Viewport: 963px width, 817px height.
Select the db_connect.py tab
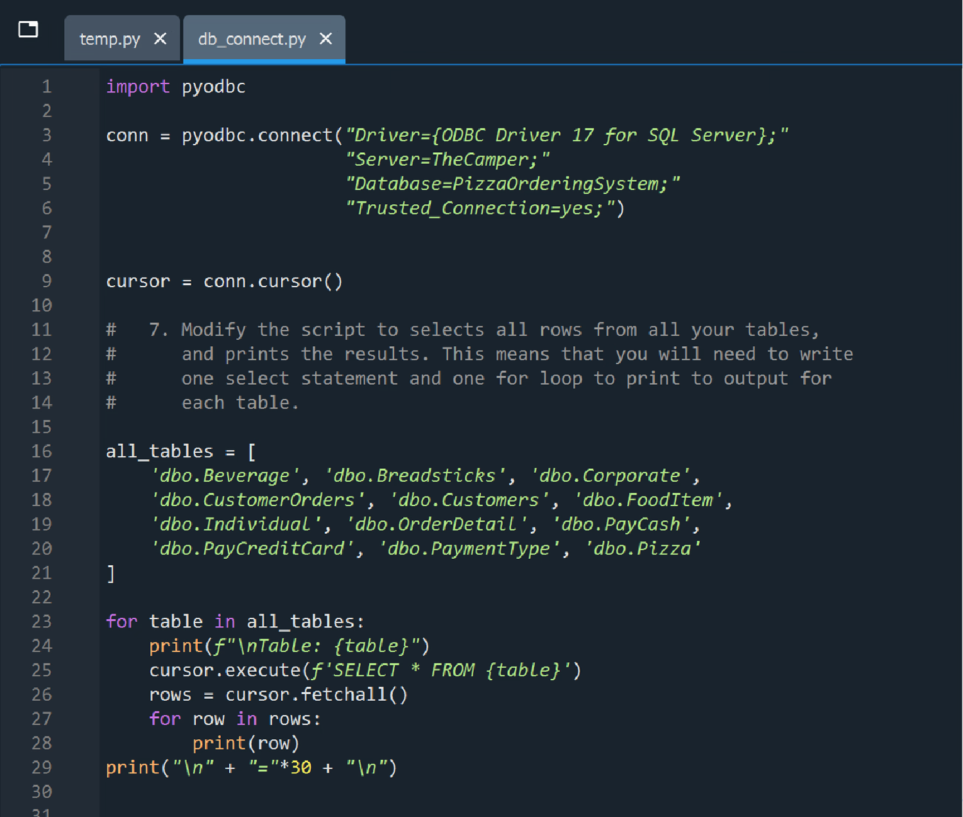[252, 39]
